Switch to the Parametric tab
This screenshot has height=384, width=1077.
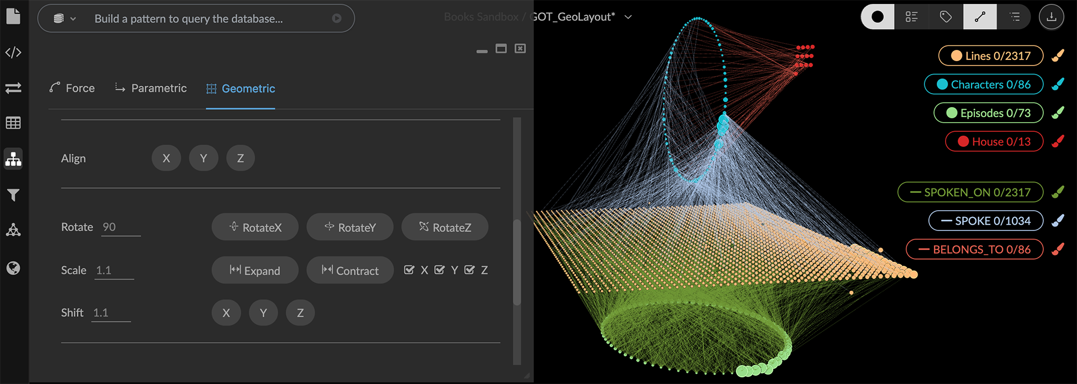tap(151, 88)
